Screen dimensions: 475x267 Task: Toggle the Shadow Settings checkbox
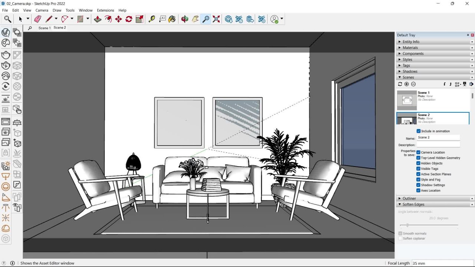[419, 185]
